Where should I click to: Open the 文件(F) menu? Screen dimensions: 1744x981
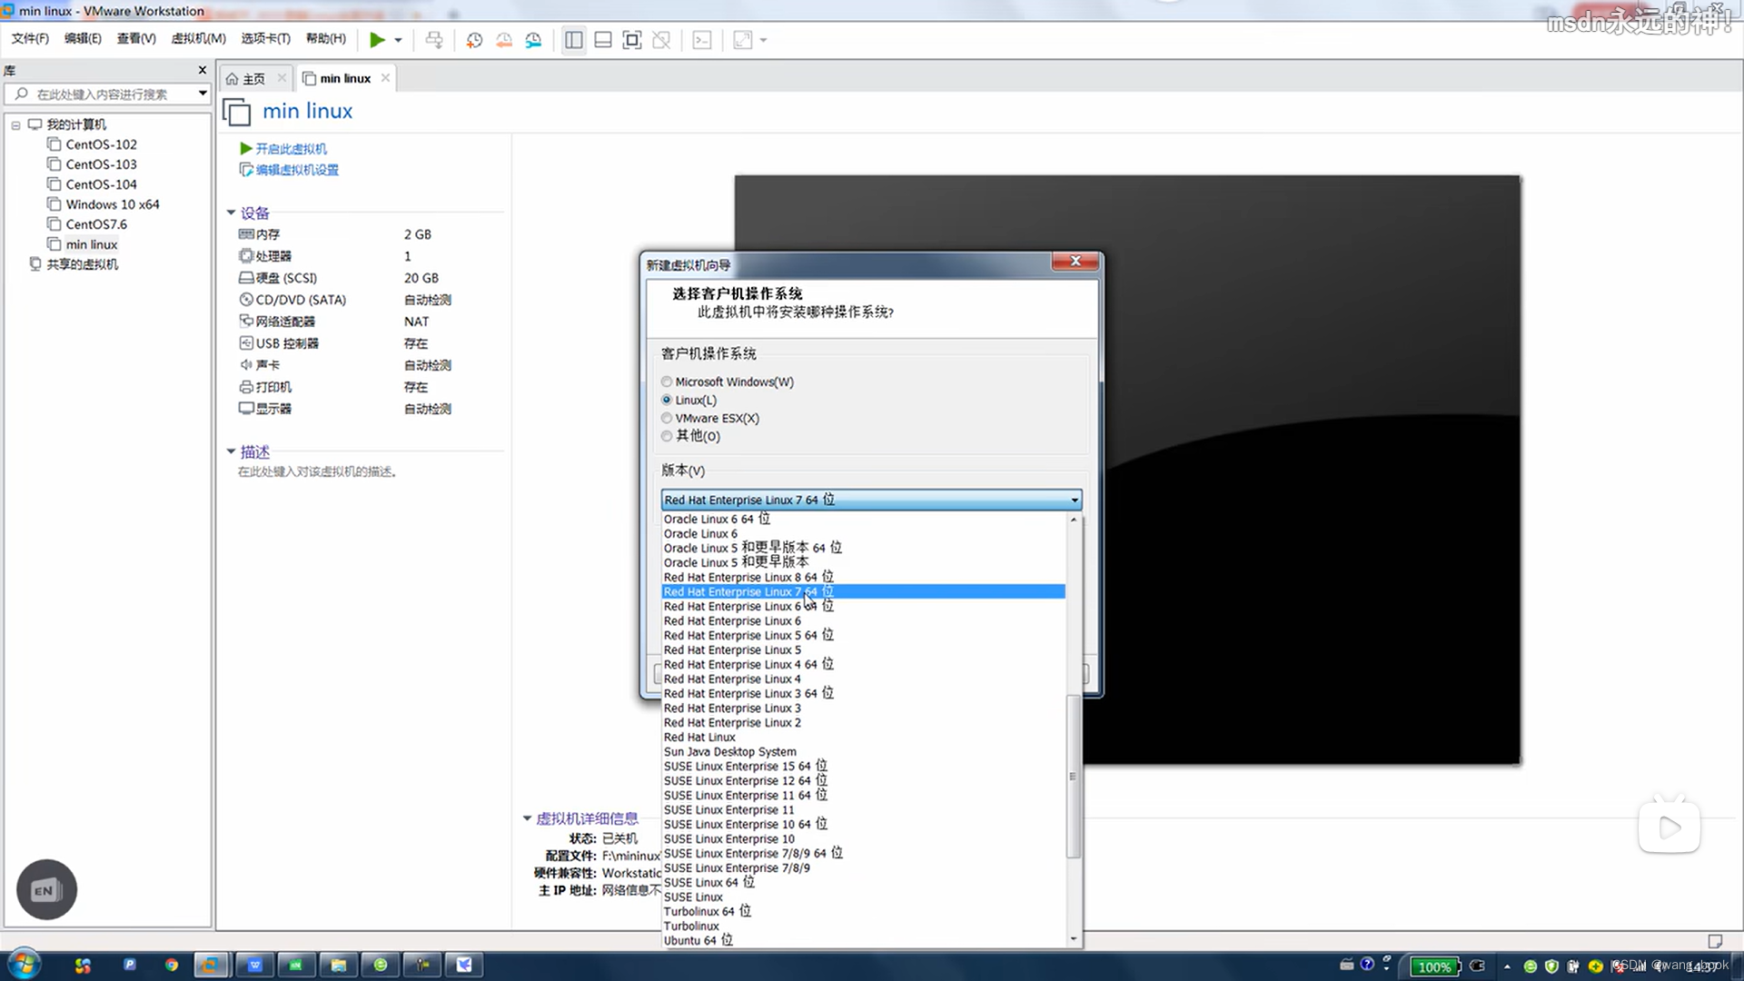pos(30,38)
